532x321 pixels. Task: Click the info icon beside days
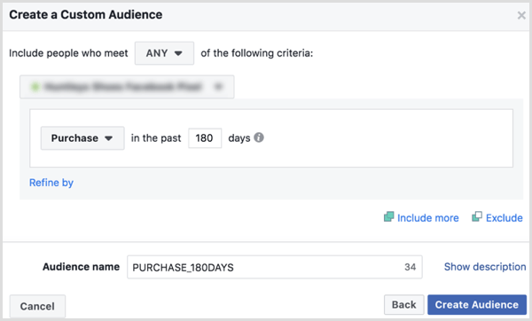tap(259, 137)
